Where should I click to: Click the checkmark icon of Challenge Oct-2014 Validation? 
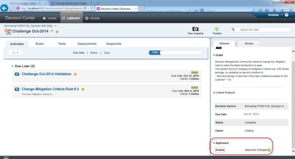(x=17, y=74)
